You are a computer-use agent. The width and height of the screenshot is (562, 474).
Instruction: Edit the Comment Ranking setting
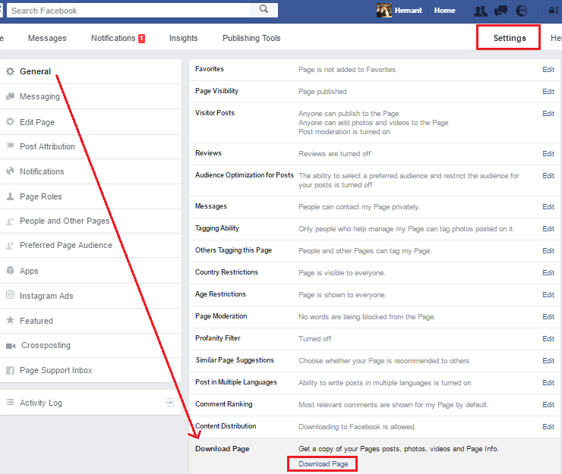(548, 404)
